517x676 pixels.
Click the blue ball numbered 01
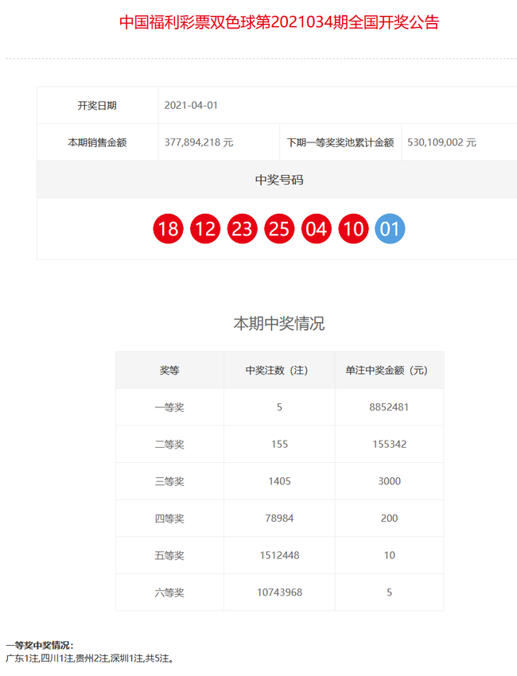click(390, 230)
